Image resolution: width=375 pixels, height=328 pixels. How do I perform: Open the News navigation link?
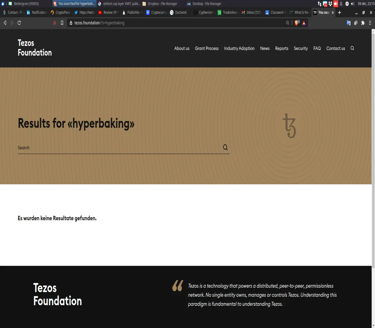pyautogui.click(x=265, y=48)
